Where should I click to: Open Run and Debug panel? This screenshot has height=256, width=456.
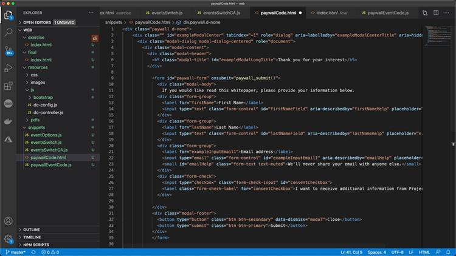point(9,69)
